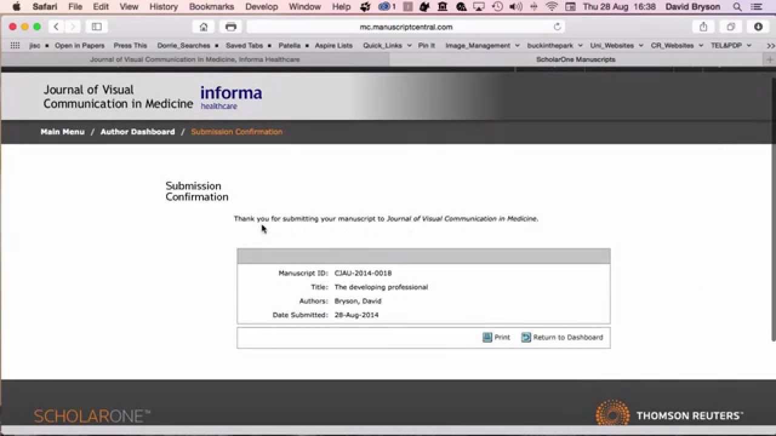Viewport: 776px width, 436px height.
Task: Open the View menu
Action: pos(129,7)
